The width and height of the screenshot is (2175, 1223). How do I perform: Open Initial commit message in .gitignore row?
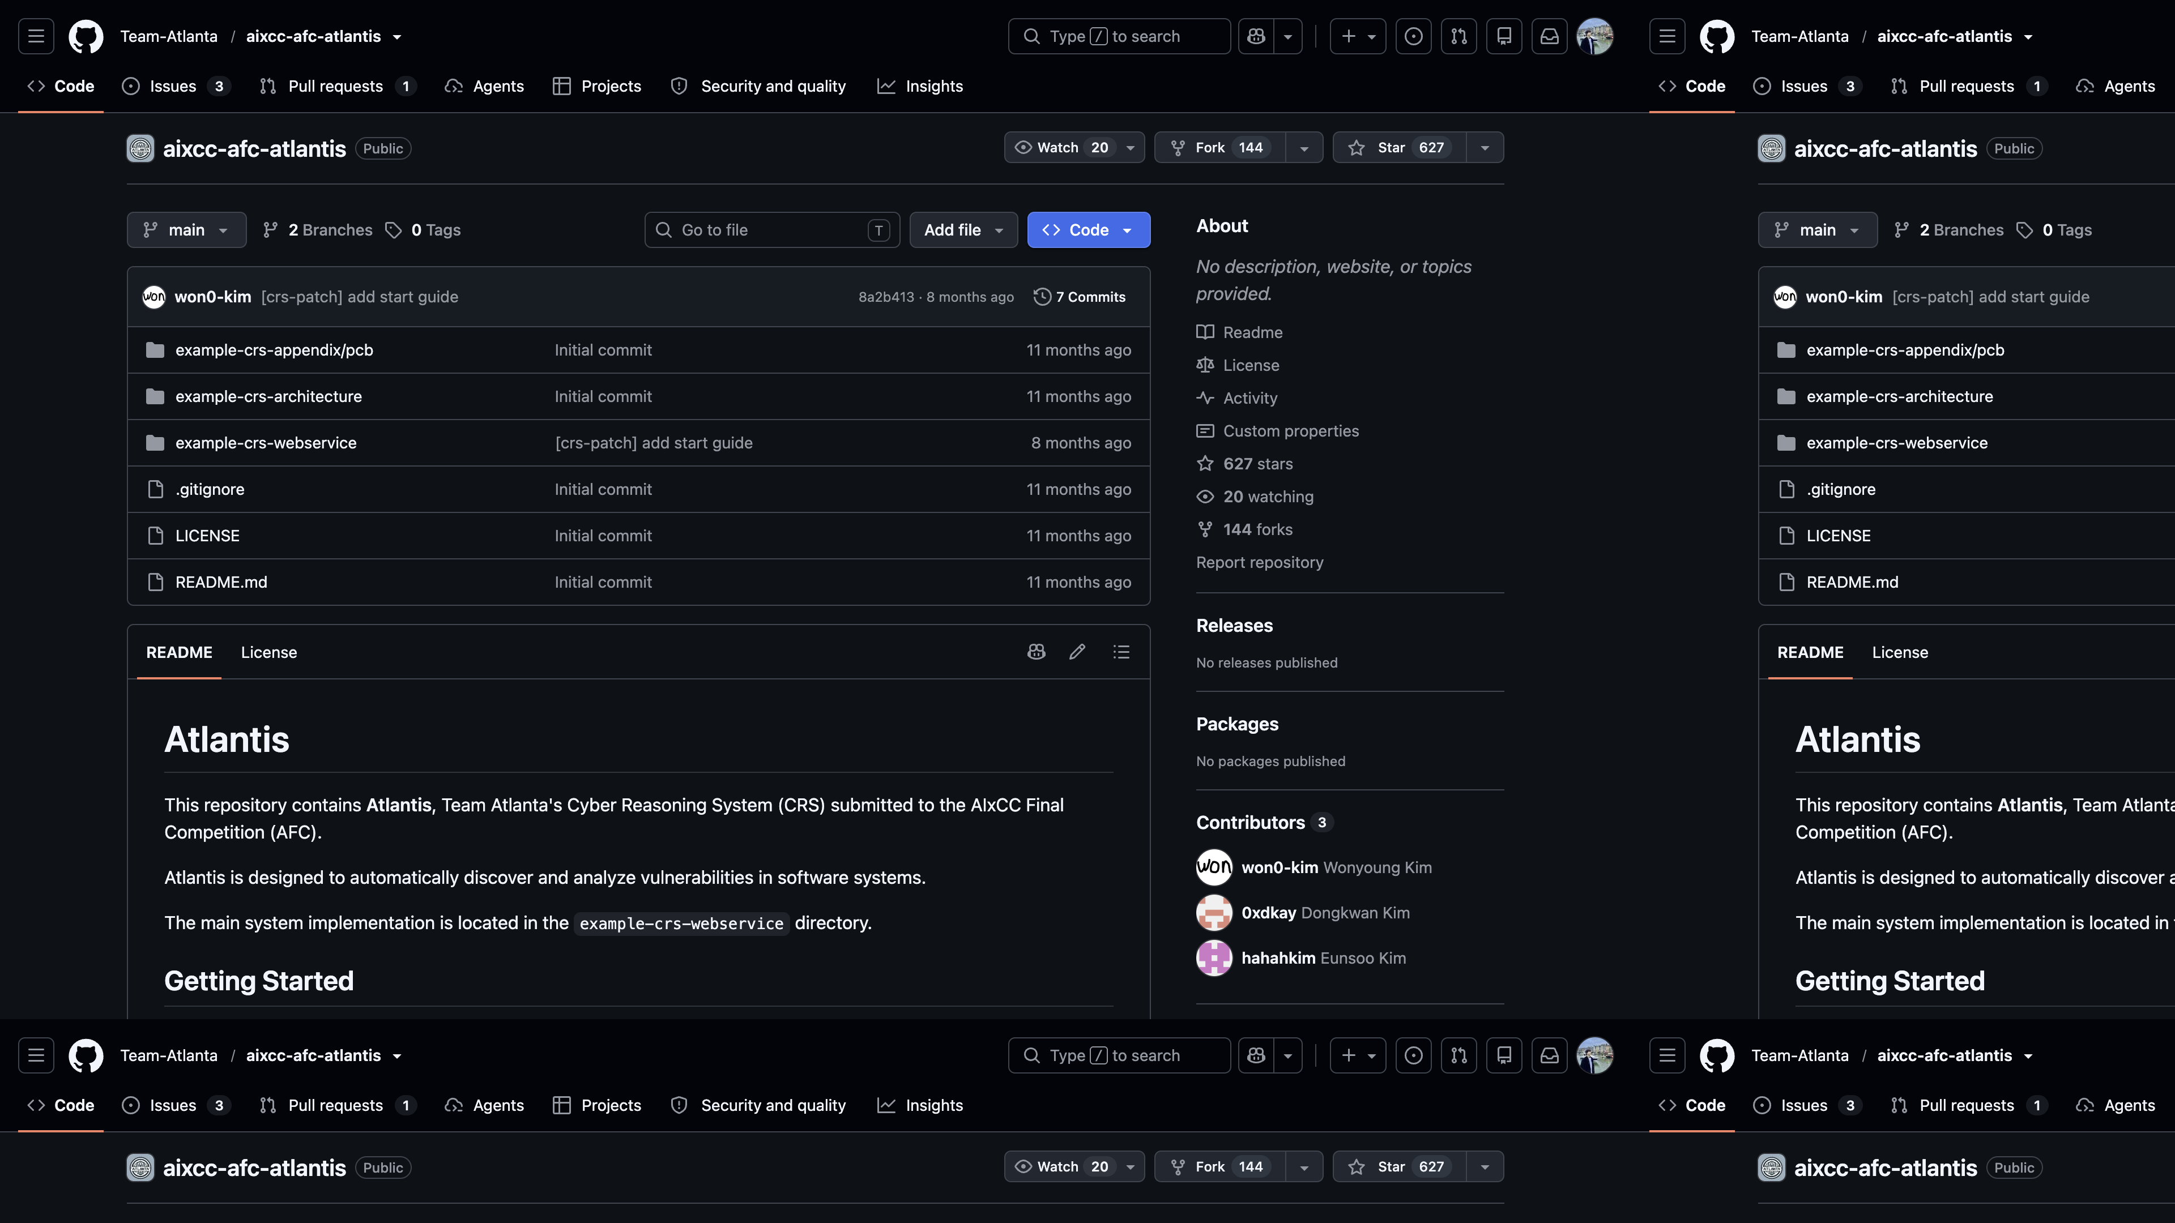tap(603, 489)
